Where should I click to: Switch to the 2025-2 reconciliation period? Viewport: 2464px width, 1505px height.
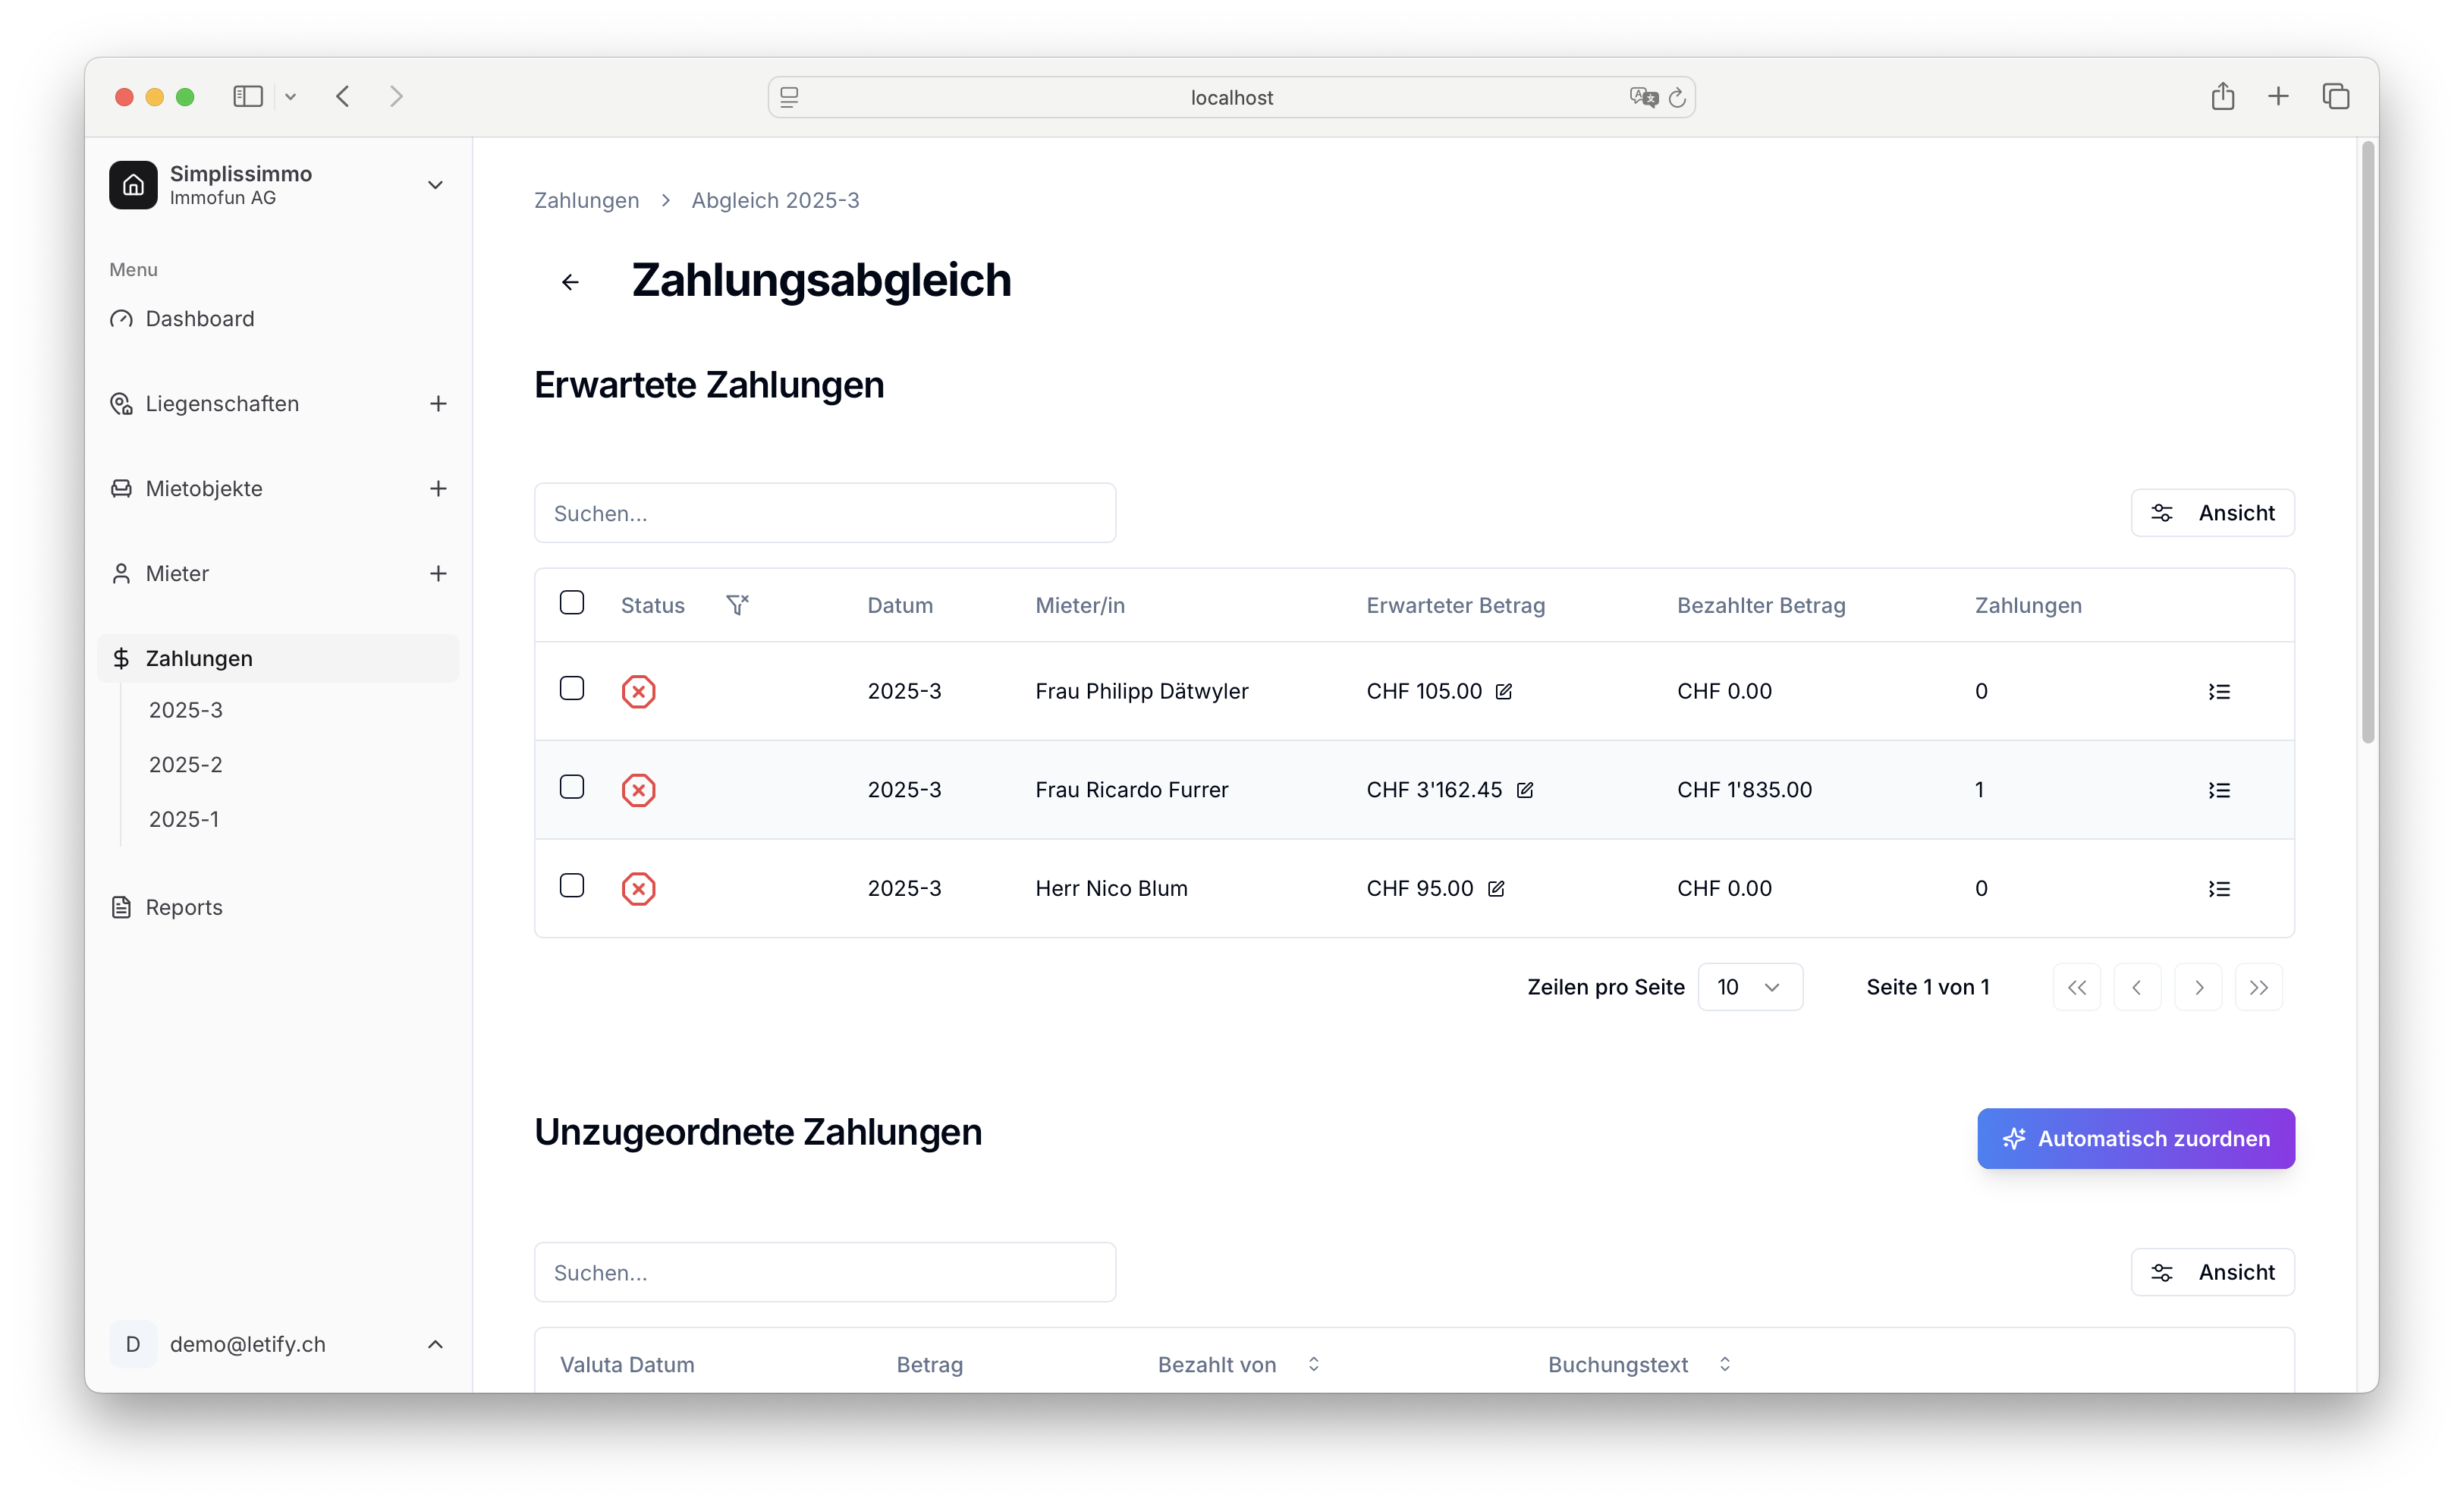click(x=185, y=763)
